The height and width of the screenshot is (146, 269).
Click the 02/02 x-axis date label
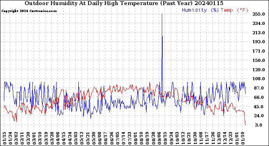point(16,138)
